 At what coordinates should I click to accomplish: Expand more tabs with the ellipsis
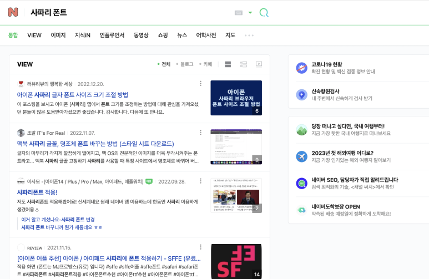click(249, 35)
